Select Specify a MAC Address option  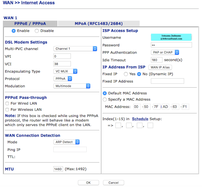pyautogui.click(x=105, y=100)
